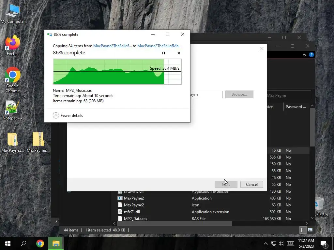This screenshot has width=334, height=250.
Task: Open the source MaxPayne2TheFallof... link
Action: (x=112, y=46)
